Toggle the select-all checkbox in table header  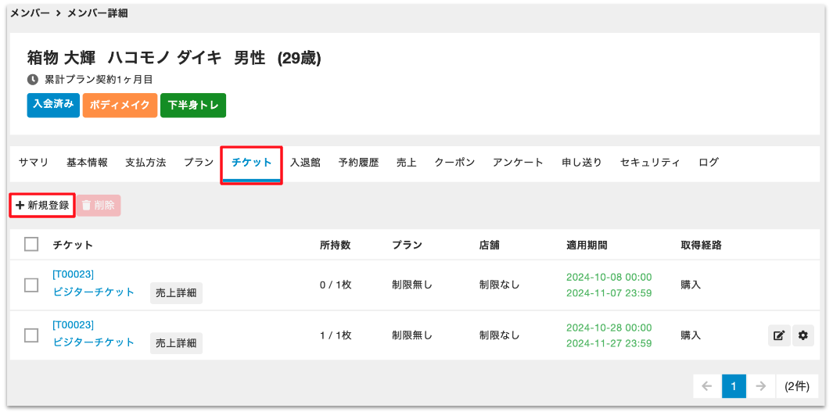[31, 245]
